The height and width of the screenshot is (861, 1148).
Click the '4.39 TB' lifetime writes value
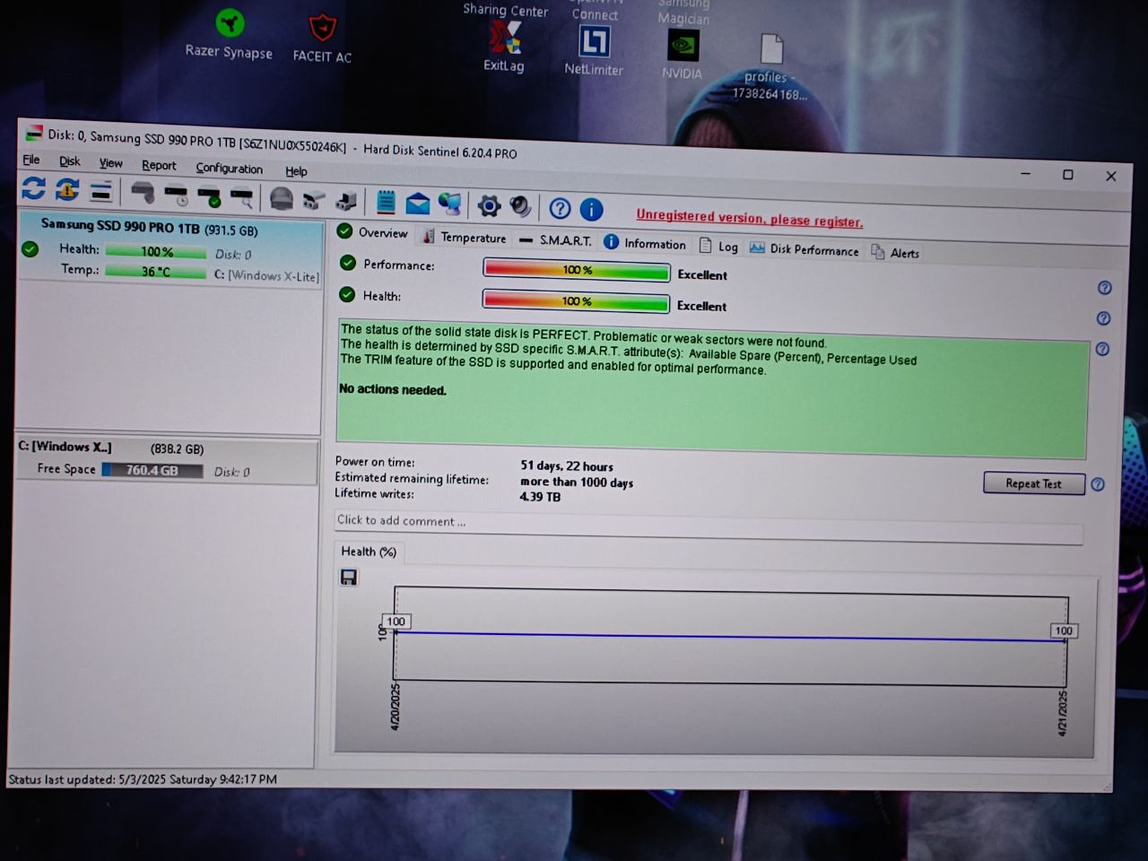[x=540, y=497]
